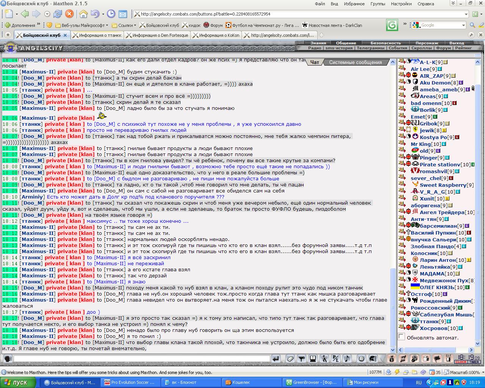Click the 'Дополнения' add-ons button

click(20, 25)
